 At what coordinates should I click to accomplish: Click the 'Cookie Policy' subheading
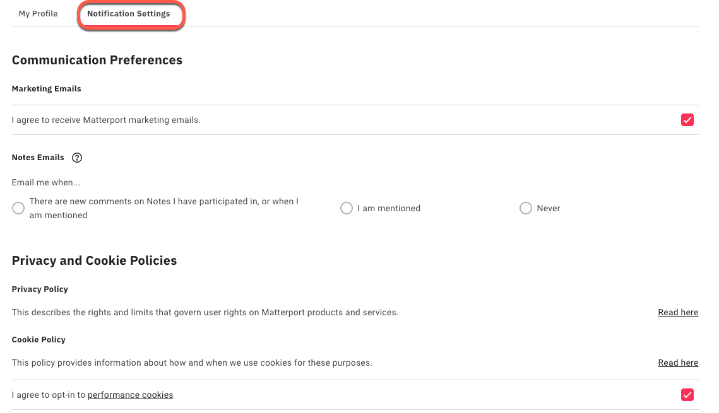(39, 340)
